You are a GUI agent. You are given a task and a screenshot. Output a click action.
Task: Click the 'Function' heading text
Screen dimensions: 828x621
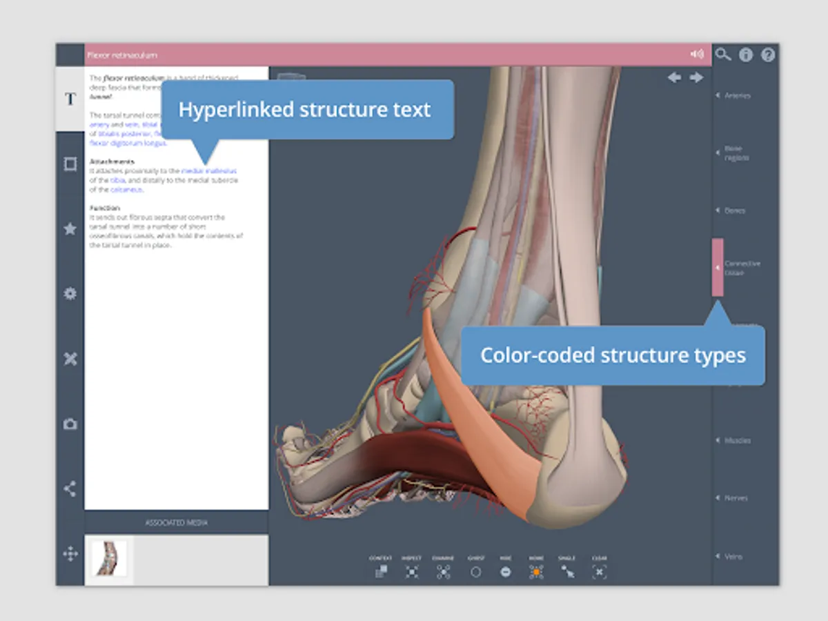click(105, 208)
